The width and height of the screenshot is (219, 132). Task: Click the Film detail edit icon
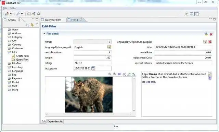(206, 34)
